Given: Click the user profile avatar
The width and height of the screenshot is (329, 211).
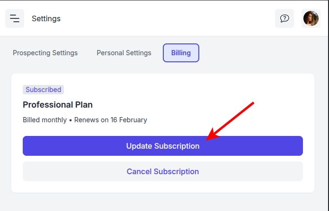Looking at the screenshot, I should point(311,19).
